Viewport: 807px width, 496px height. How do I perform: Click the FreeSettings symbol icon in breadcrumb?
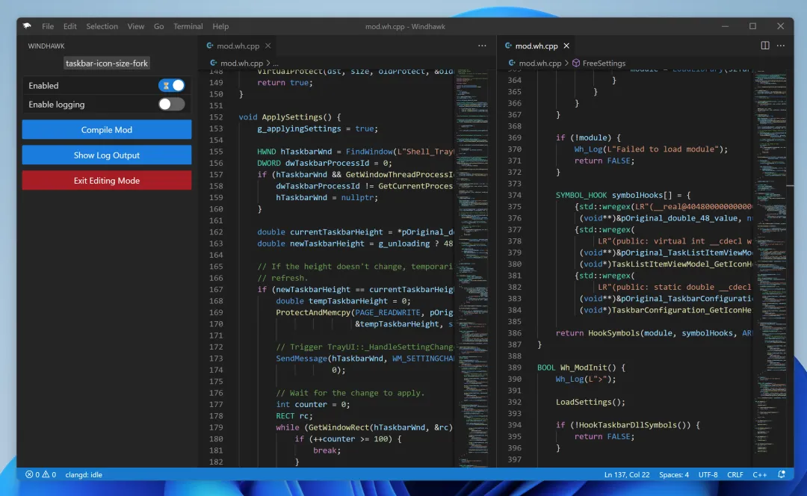pos(576,63)
